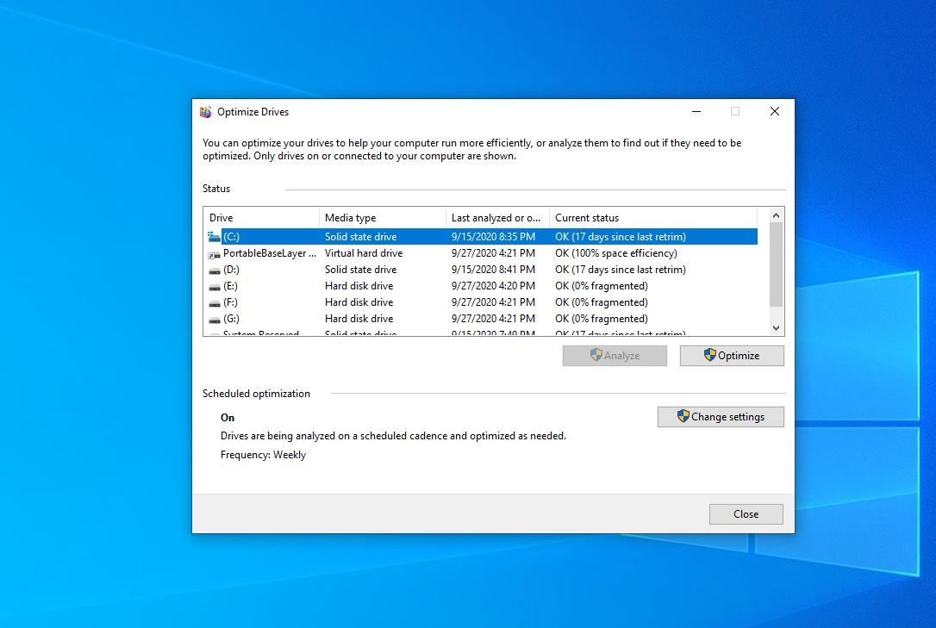The height and width of the screenshot is (628, 936).
Task: Select the (D:) drive icon
Action: (215, 270)
